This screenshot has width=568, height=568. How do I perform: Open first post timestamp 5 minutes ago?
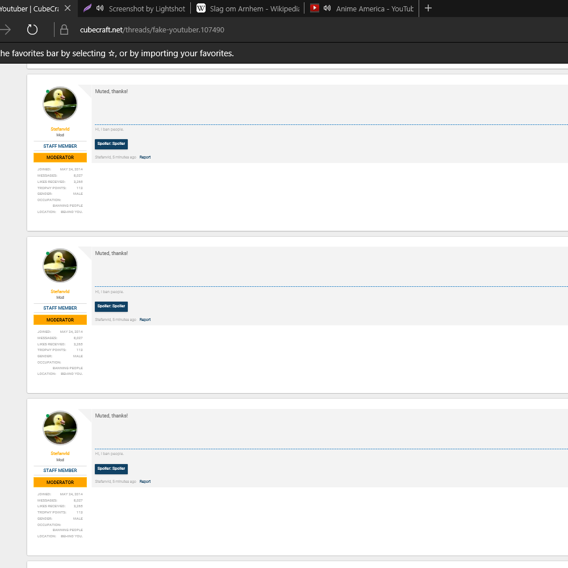124,157
